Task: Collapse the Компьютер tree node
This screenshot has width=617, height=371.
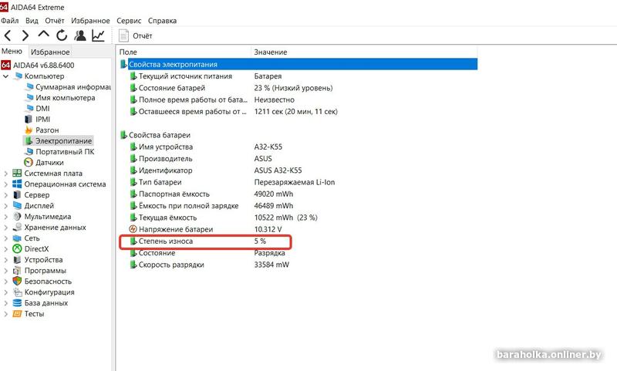Action: (5, 76)
